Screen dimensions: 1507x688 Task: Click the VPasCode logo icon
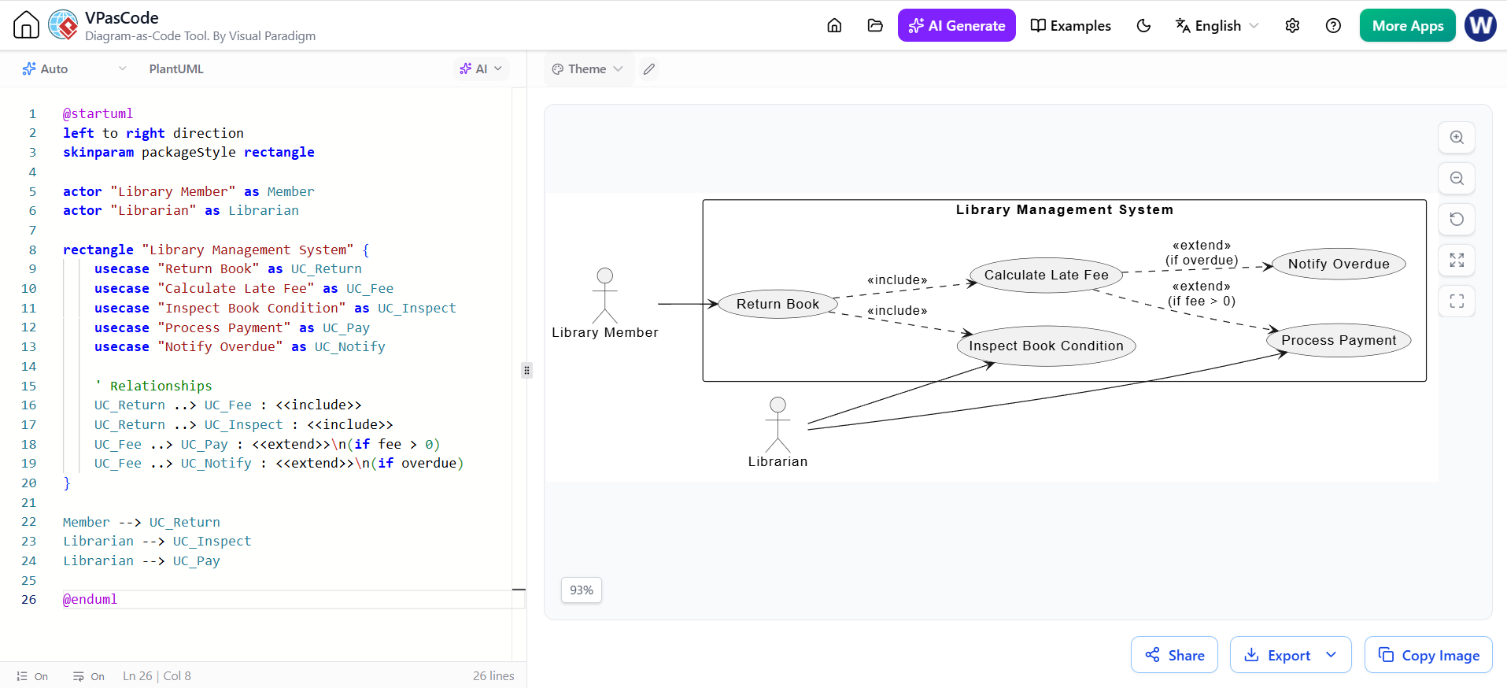pyautogui.click(x=63, y=24)
